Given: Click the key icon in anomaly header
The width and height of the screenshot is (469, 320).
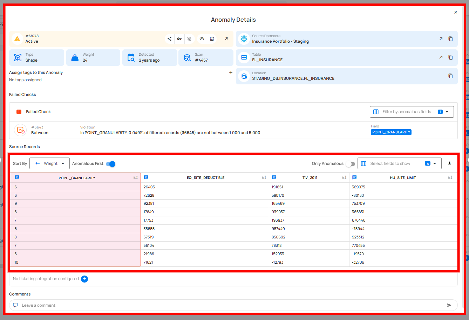Looking at the screenshot, I should click(179, 39).
